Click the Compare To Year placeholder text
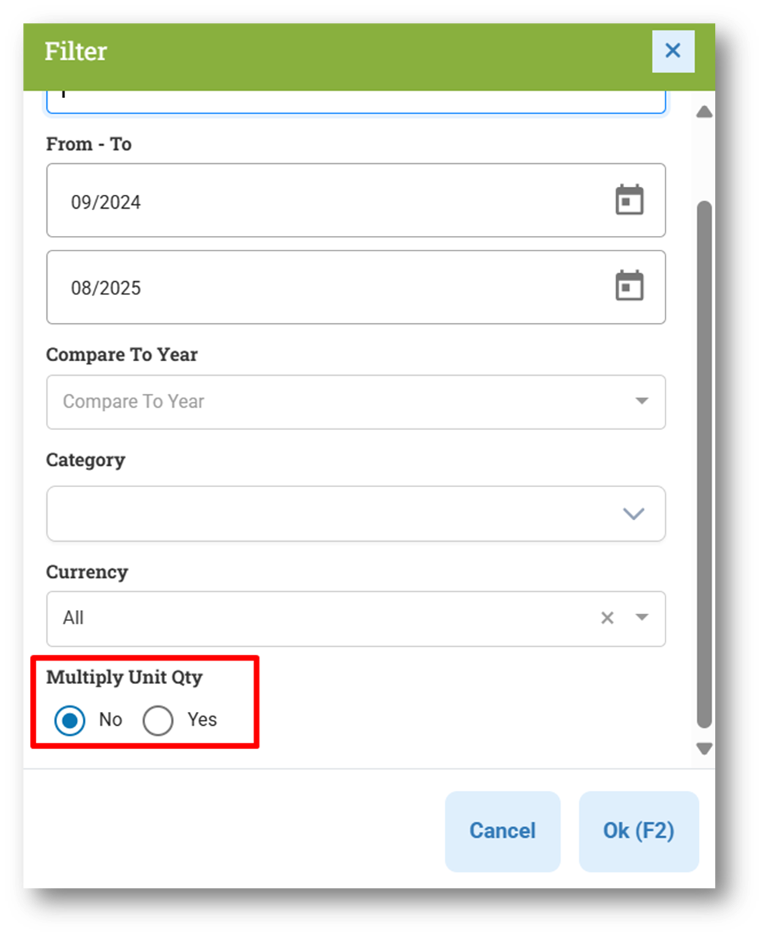Screen dimensions: 763x936 (x=133, y=401)
